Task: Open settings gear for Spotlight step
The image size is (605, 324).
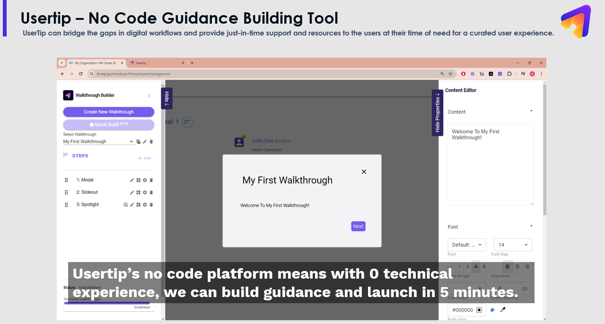Action: pos(145,205)
